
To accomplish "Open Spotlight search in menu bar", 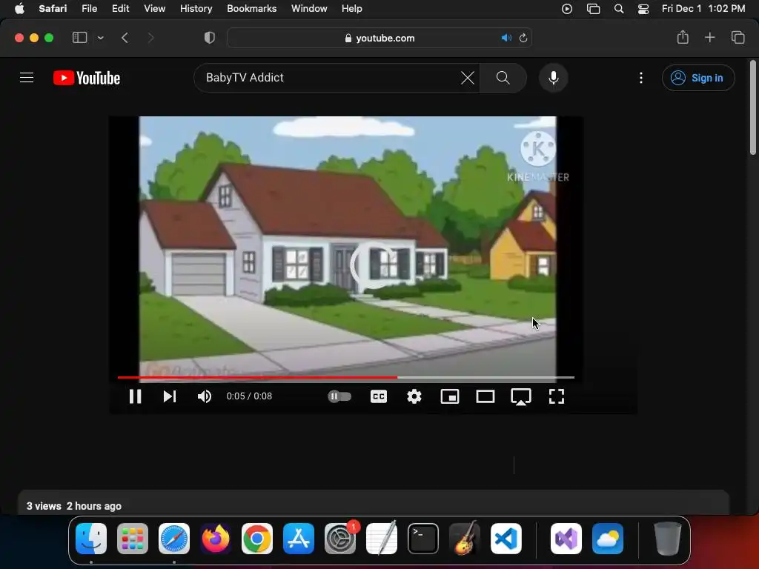I will (619, 9).
